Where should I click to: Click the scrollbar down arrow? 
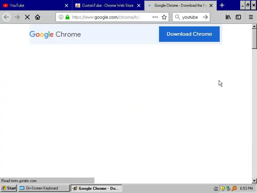pos(254,181)
